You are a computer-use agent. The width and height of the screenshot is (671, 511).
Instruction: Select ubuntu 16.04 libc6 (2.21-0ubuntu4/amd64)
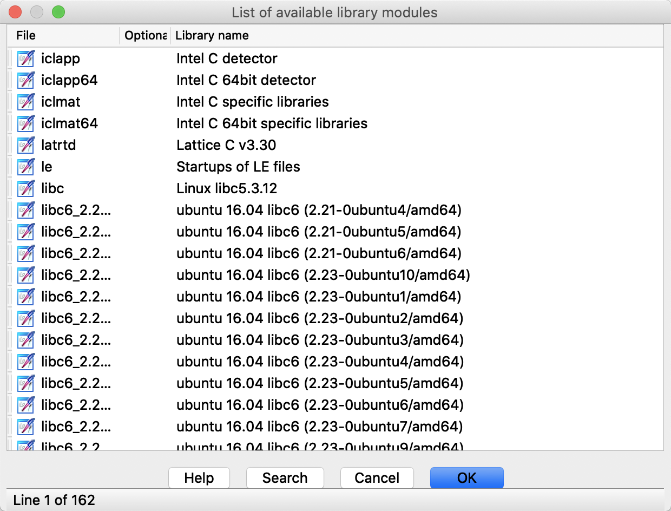(319, 210)
